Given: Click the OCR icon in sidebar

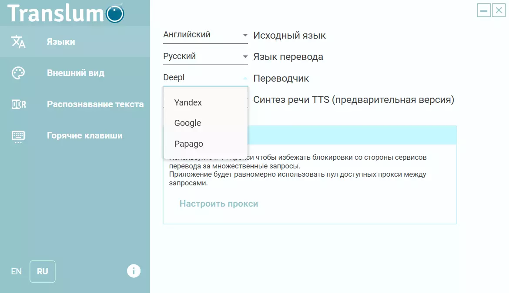Looking at the screenshot, I should [19, 104].
